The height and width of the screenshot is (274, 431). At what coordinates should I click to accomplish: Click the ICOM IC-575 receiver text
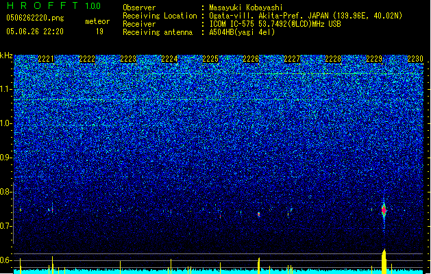tap(275, 24)
